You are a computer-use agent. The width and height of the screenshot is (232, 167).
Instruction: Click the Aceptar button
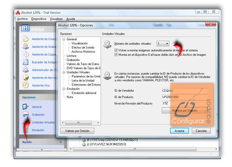tap(180, 131)
